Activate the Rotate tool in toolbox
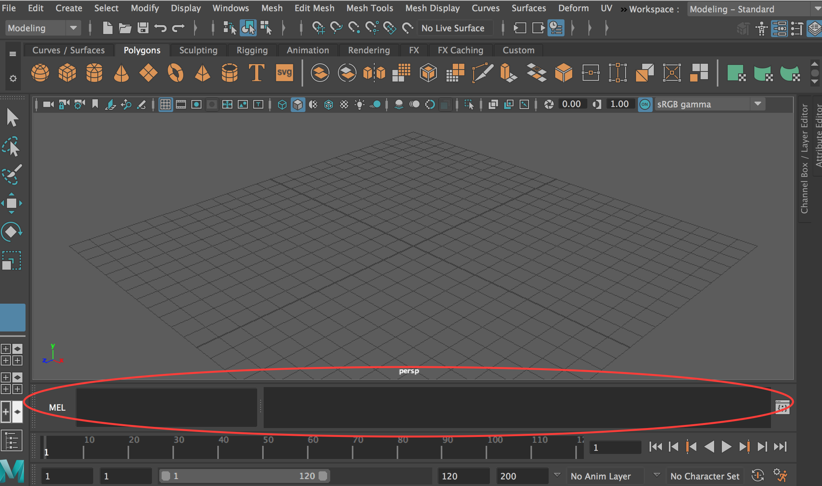 (12, 232)
